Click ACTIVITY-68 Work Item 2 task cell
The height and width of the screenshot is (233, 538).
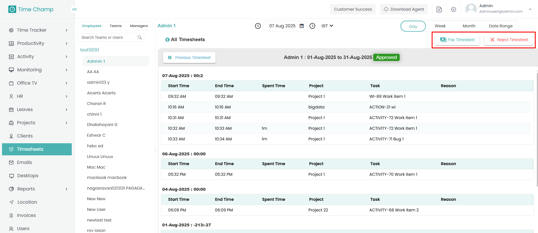(x=394, y=210)
